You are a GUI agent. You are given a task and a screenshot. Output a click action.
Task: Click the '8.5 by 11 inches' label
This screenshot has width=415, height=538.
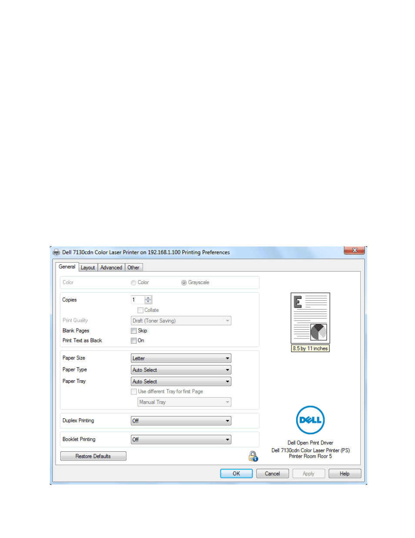[x=310, y=349]
